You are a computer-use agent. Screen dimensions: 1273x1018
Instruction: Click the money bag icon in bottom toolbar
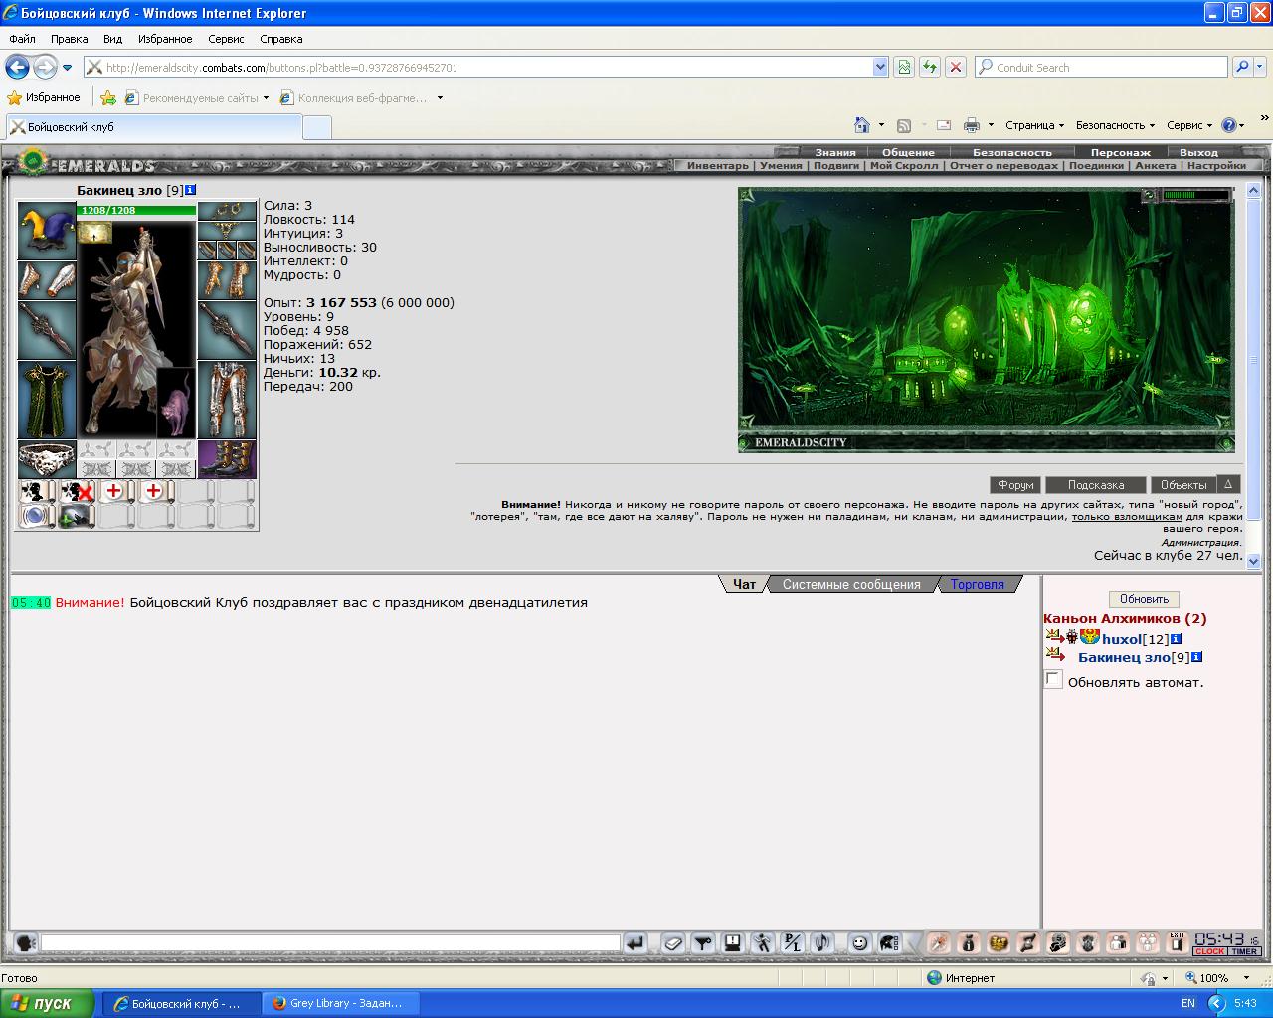click(x=969, y=942)
